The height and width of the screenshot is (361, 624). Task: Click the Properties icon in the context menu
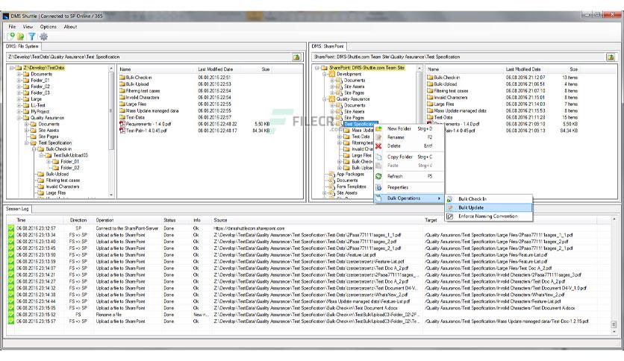click(378, 187)
